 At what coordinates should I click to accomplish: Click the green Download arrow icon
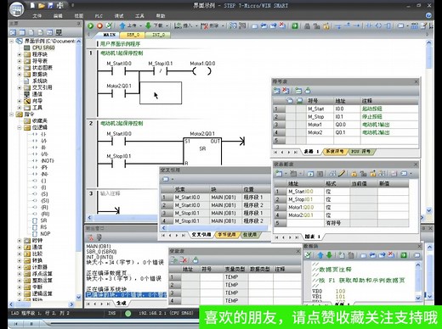(x=148, y=25)
